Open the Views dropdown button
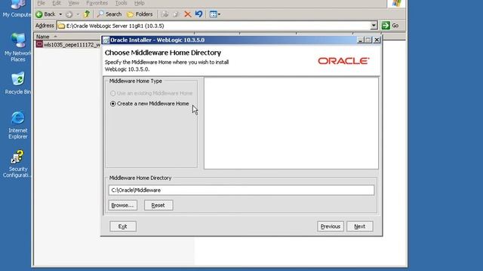The width and height of the screenshot is (483, 271). [x=214, y=14]
